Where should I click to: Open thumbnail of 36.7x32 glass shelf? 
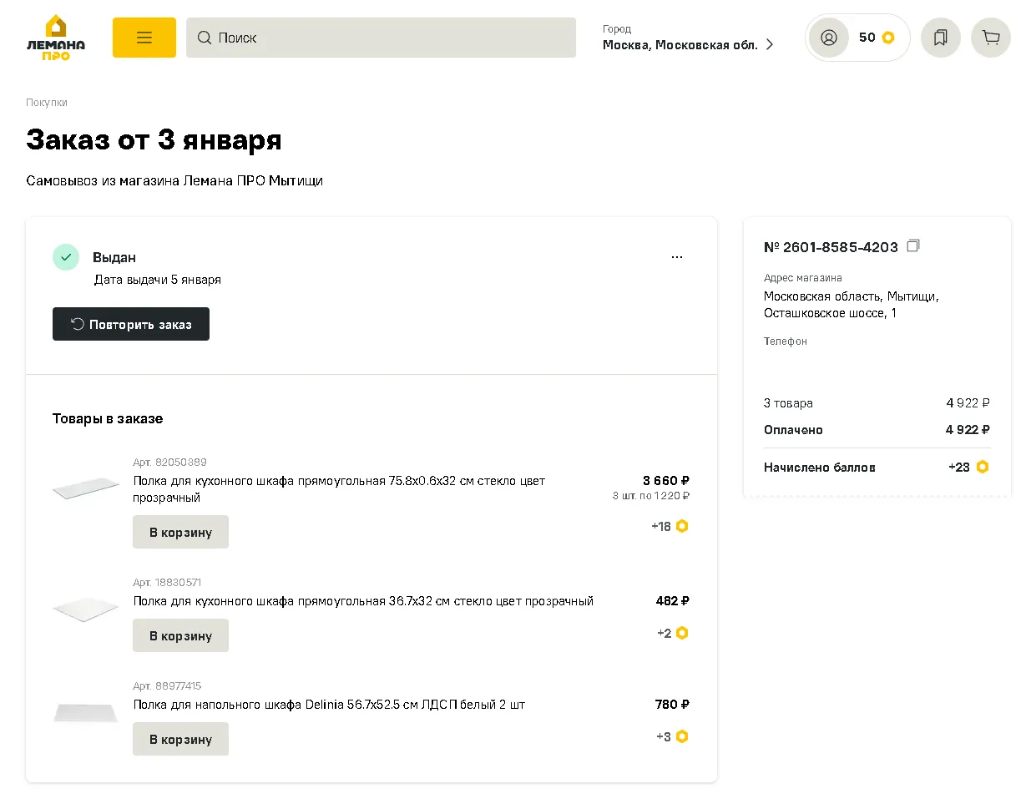point(86,609)
